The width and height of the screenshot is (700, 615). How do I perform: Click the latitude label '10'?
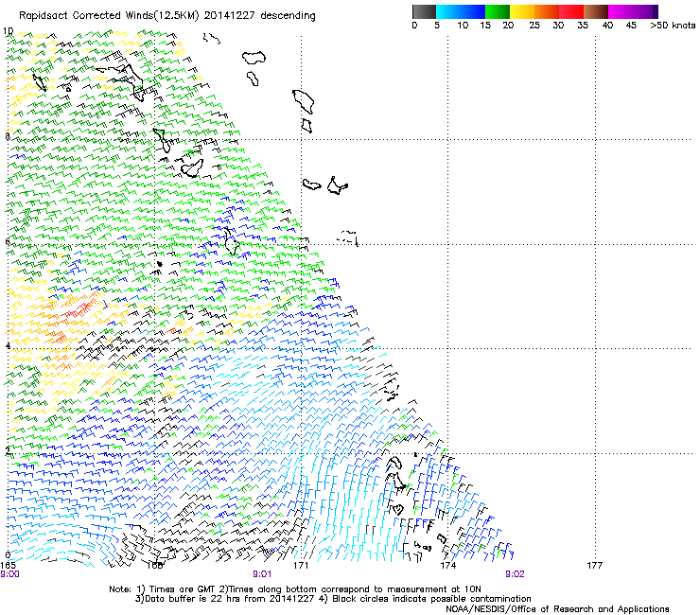pos(8,31)
